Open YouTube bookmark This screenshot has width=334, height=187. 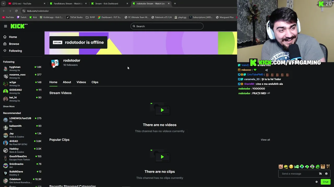[x=8, y=17]
